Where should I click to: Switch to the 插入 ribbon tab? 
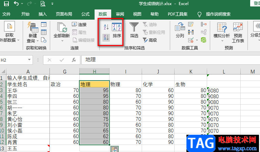[x=42, y=14]
